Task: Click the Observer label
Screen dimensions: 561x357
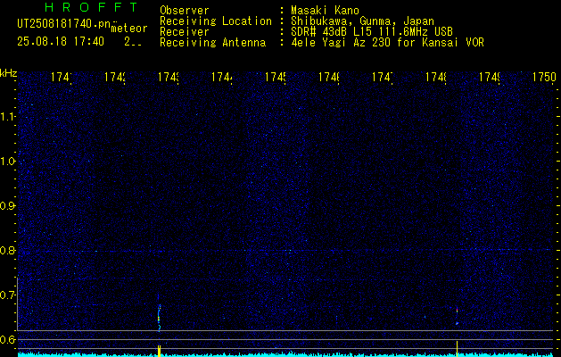Action: (x=185, y=11)
